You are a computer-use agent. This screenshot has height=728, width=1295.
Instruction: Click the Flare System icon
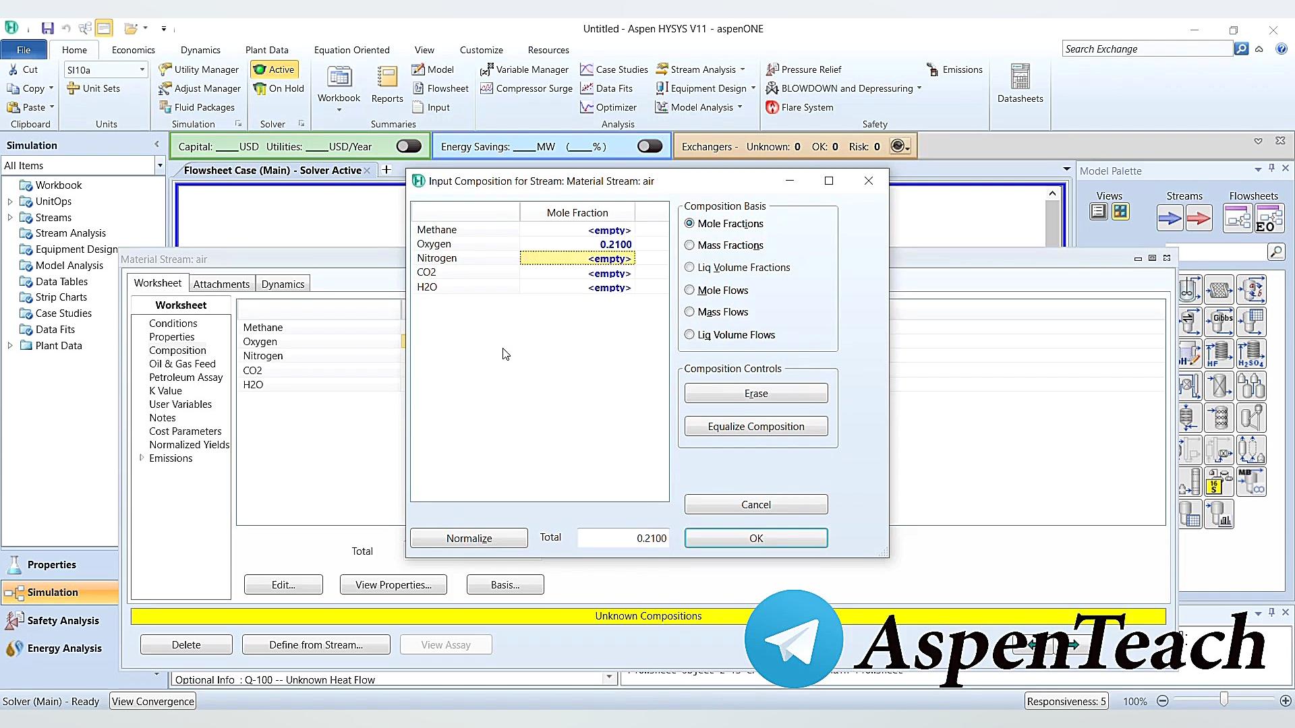tap(772, 107)
